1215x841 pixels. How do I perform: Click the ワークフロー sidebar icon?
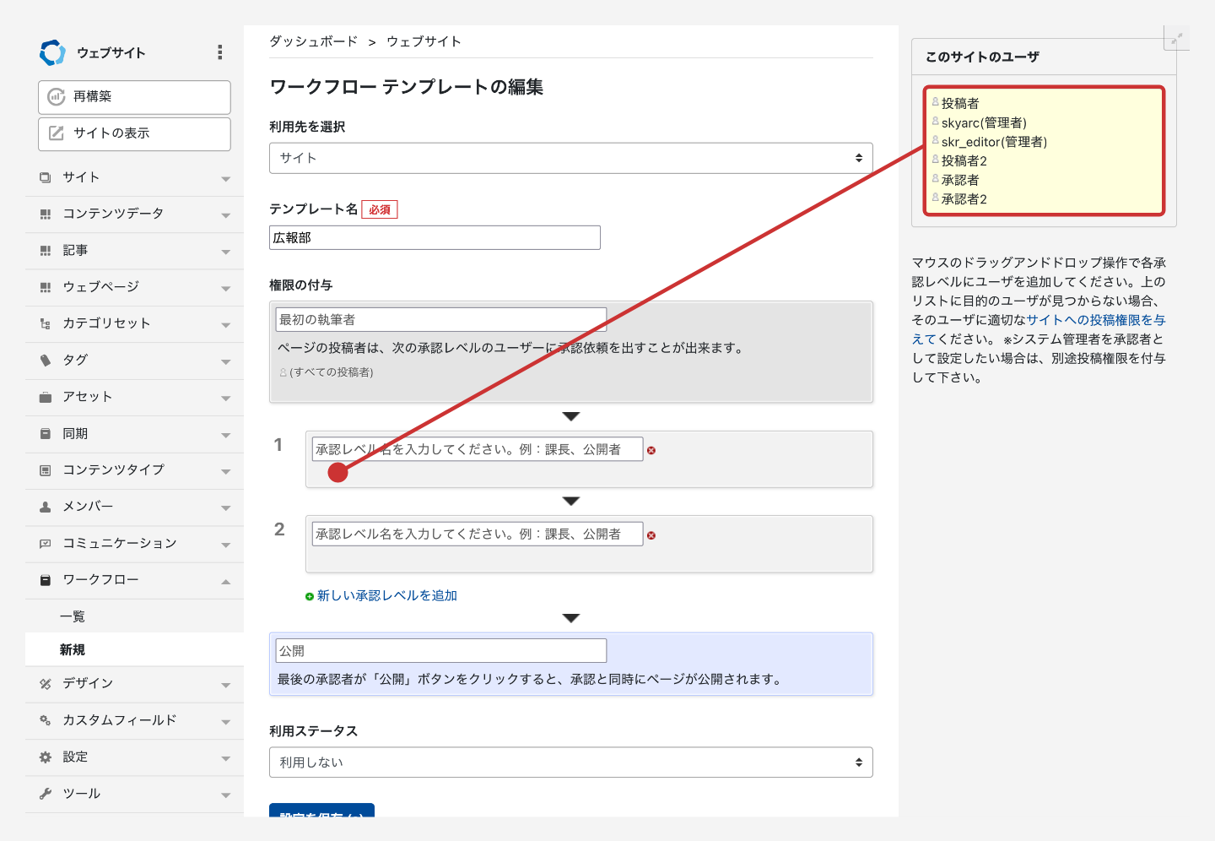(46, 580)
